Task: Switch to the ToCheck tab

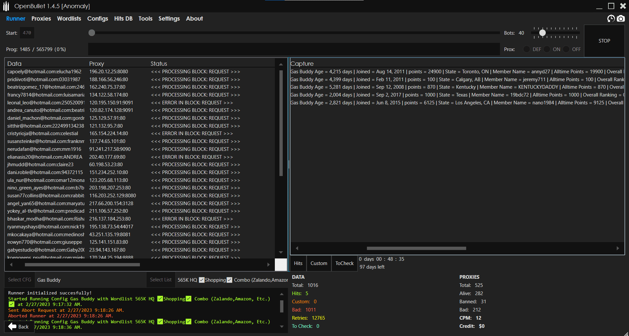Action: [x=344, y=263]
